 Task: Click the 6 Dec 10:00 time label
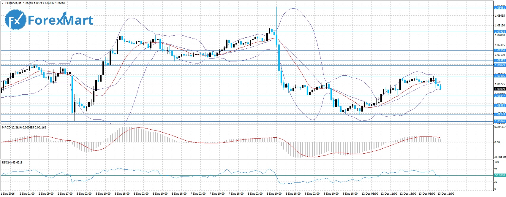click(160, 194)
